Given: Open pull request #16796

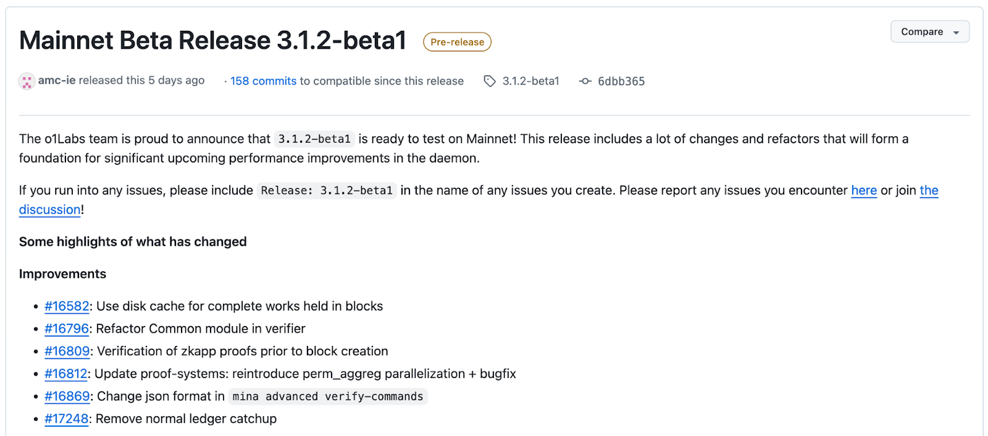Looking at the screenshot, I should pos(67,329).
